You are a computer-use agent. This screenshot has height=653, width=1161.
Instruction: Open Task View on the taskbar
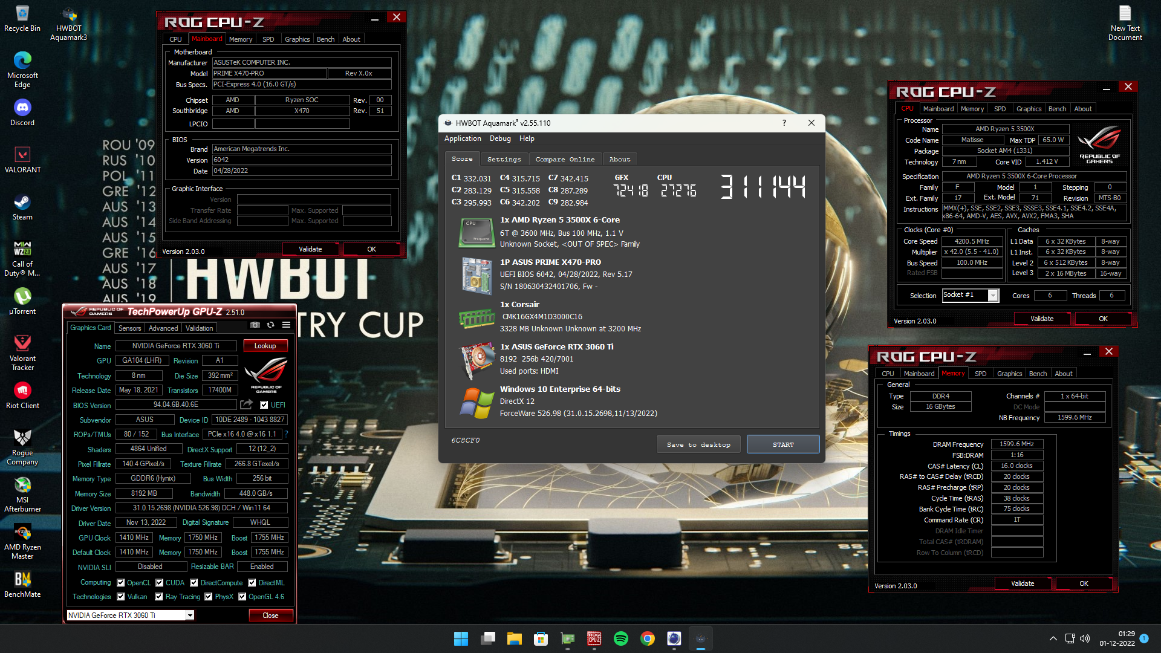tap(488, 638)
